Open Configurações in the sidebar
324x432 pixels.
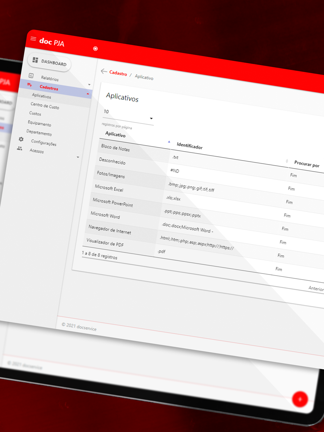(x=44, y=142)
